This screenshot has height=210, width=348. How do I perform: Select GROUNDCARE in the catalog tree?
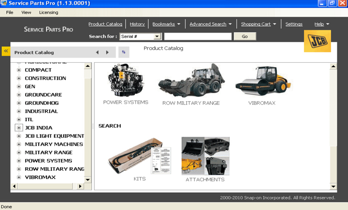(x=43, y=95)
